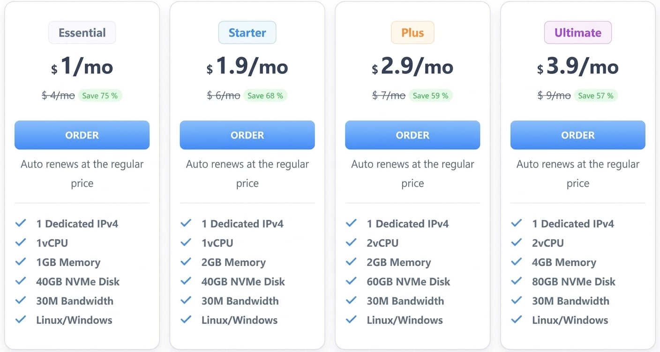Click the checkmark beside Plus's 60GB NVMe Disk

click(x=351, y=281)
